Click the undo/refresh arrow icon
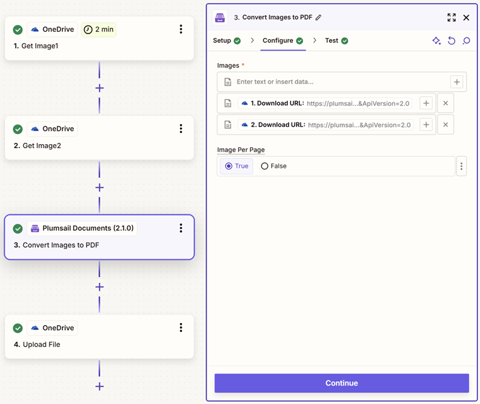 click(452, 40)
